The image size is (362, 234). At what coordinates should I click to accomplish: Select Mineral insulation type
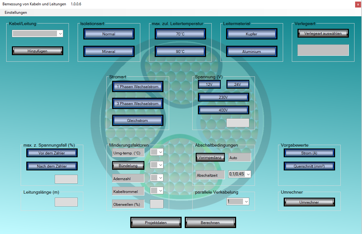coord(109,52)
